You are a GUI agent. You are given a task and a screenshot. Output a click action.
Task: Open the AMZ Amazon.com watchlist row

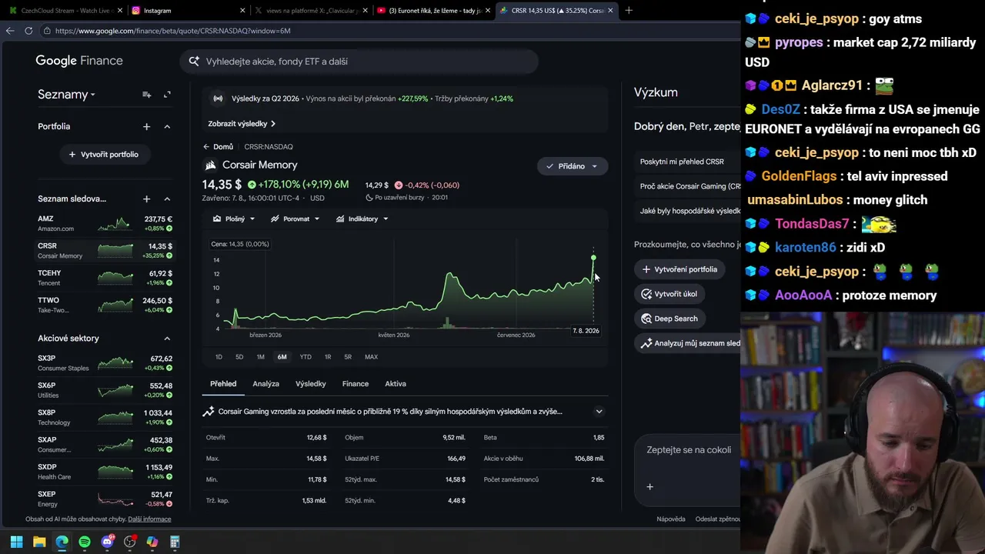pos(105,224)
